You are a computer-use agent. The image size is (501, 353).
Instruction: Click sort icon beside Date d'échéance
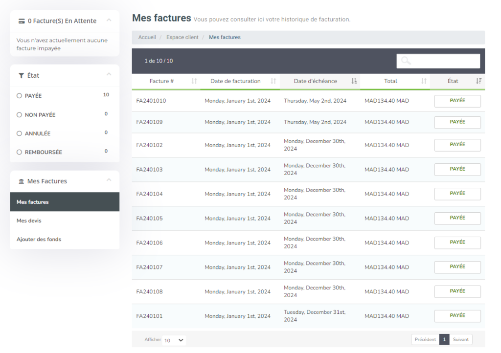354,81
